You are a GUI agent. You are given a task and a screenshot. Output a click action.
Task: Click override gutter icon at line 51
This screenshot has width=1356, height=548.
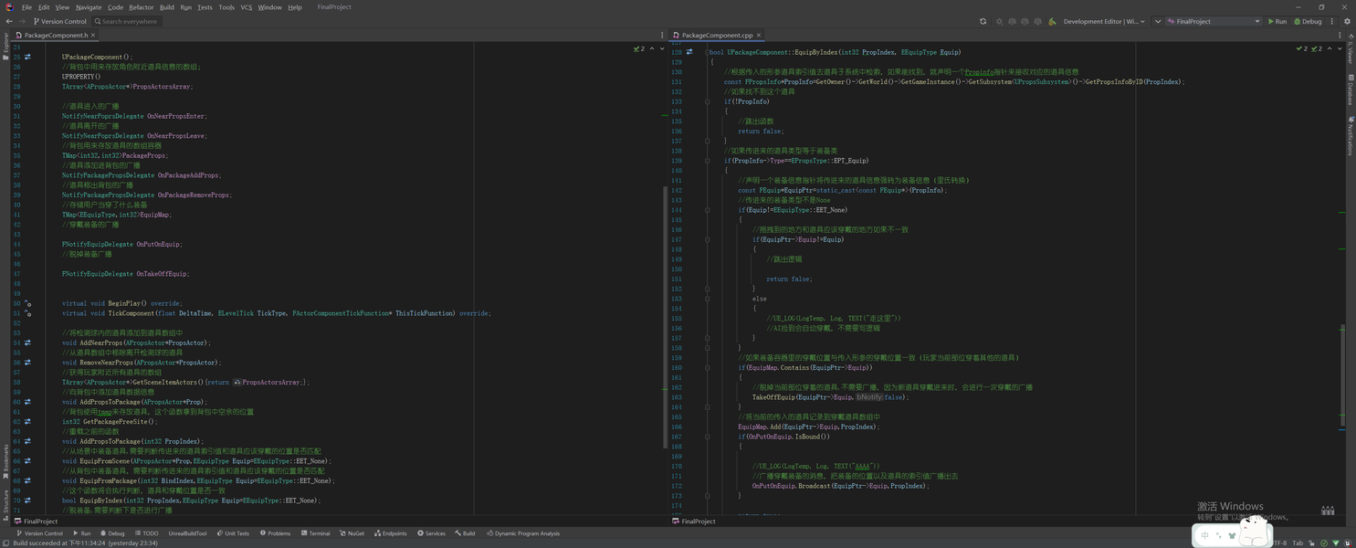point(27,313)
